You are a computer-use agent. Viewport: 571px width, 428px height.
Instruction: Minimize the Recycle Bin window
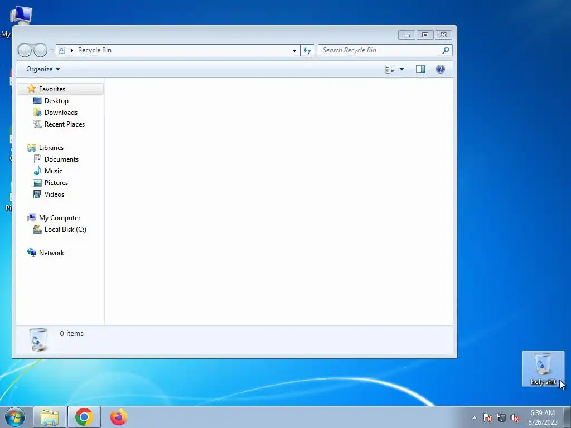click(407, 35)
